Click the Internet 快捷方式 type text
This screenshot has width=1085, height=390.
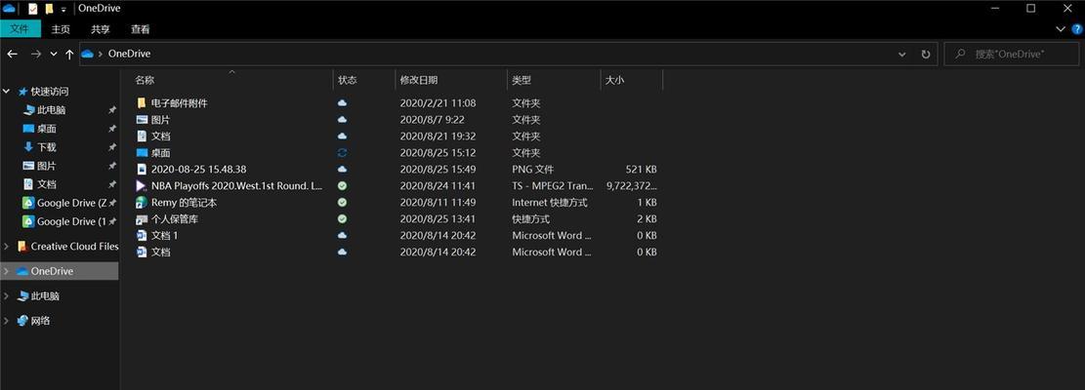[550, 202]
